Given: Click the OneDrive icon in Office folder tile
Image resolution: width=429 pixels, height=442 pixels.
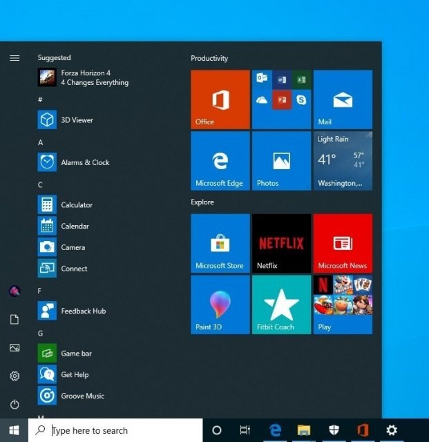Looking at the screenshot, I should pos(262,99).
